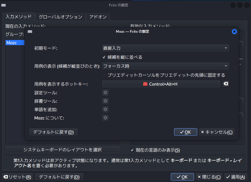Screen dimensions: 251x182
Task: Confirm the Mozc dialog with OK
Action: point(186,132)
